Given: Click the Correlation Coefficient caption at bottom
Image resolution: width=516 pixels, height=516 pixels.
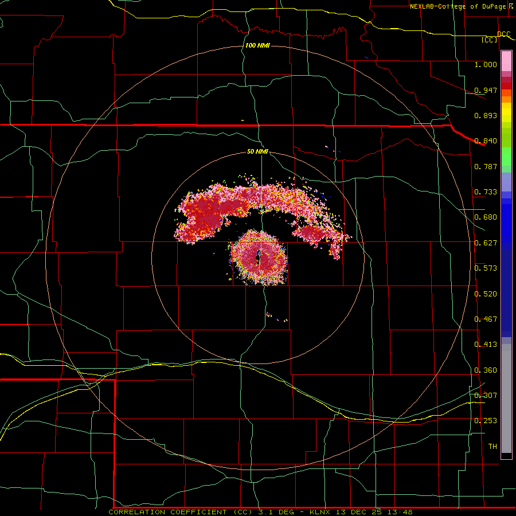Looking at the screenshot, I should (x=260, y=512).
